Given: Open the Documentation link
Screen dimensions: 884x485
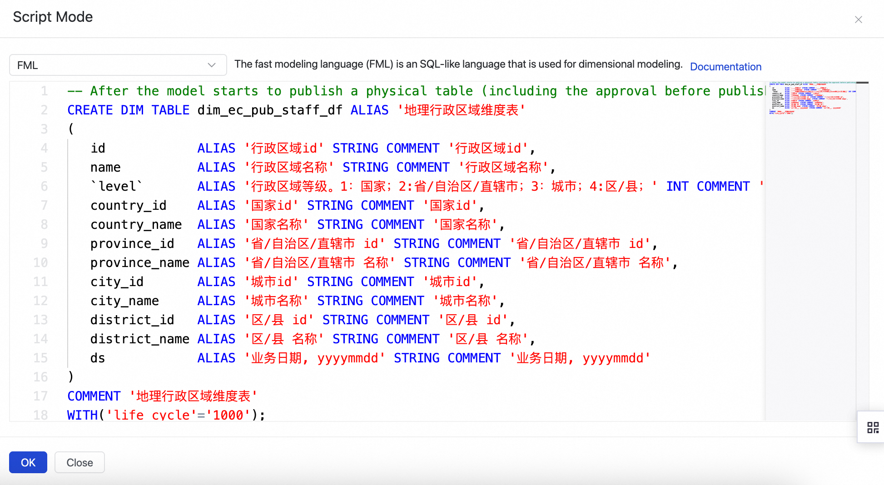Looking at the screenshot, I should [725, 67].
